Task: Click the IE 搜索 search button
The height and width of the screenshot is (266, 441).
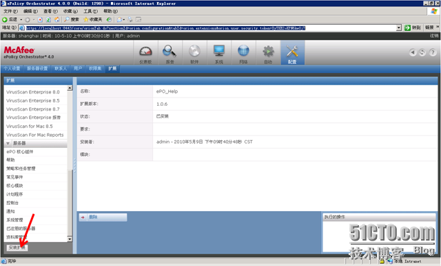Action: coord(72,20)
